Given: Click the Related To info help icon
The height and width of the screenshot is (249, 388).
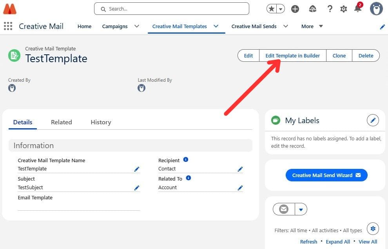Looking at the screenshot, I should (x=188, y=178).
